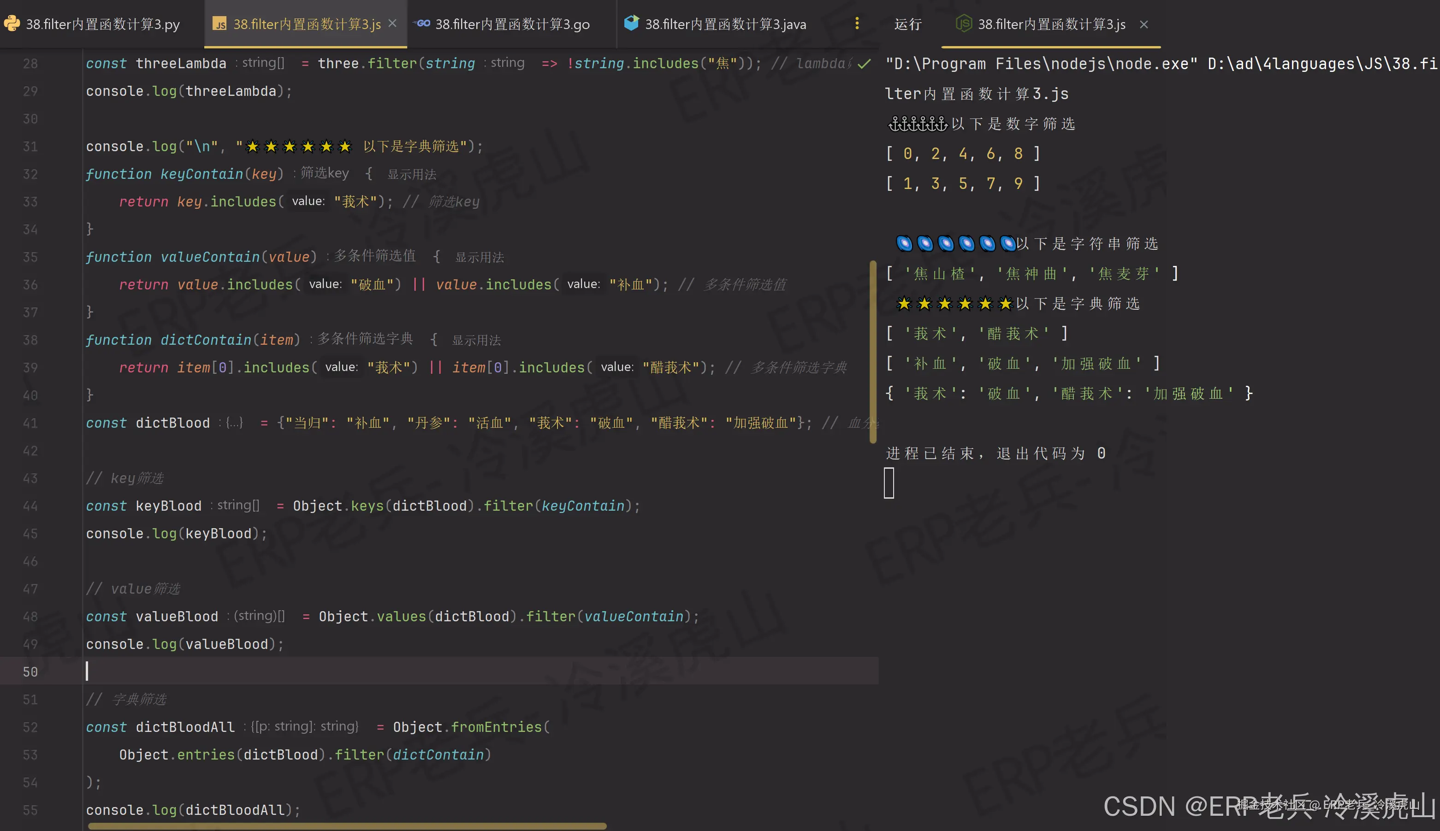Click the JS file icon on the editor tab
Image resolution: width=1440 pixels, height=831 pixels.
[x=219, y=24]
